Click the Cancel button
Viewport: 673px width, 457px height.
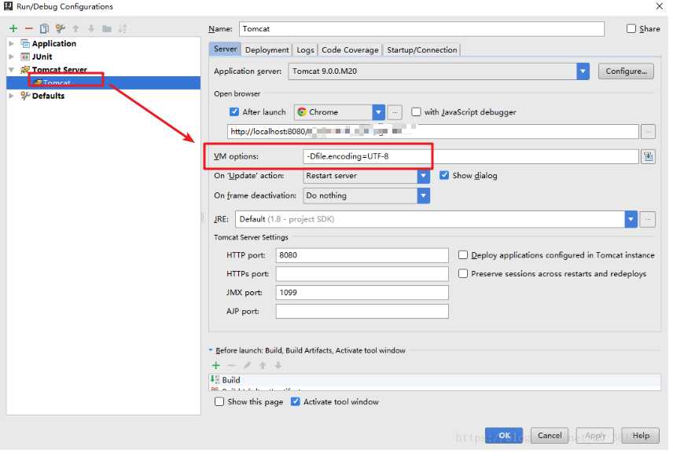point(550,436)
